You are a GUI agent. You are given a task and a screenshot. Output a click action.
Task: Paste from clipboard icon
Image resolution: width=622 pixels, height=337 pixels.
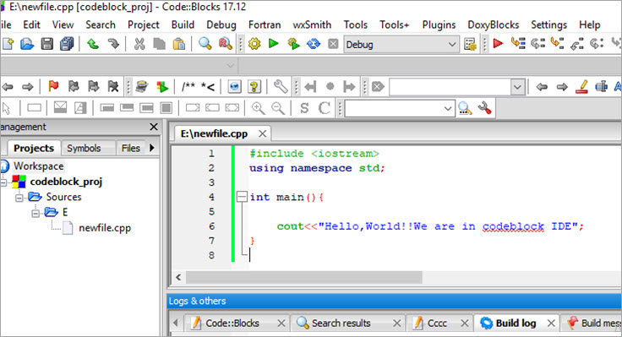tap(179, 44)
